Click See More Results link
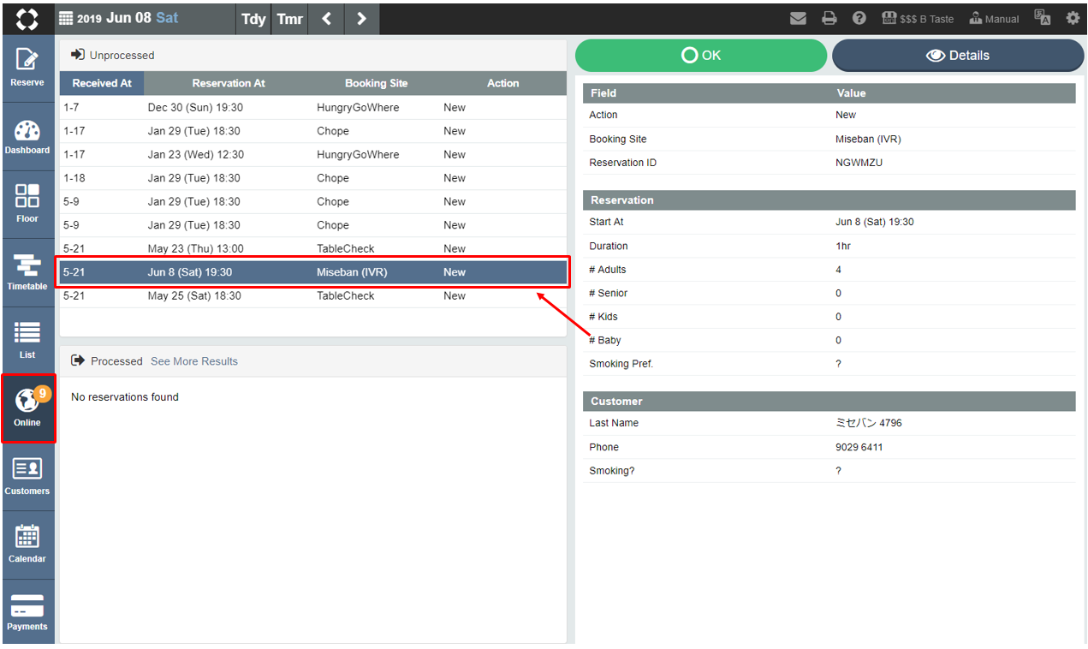The image size is (1088, 649). click(194, 361)
